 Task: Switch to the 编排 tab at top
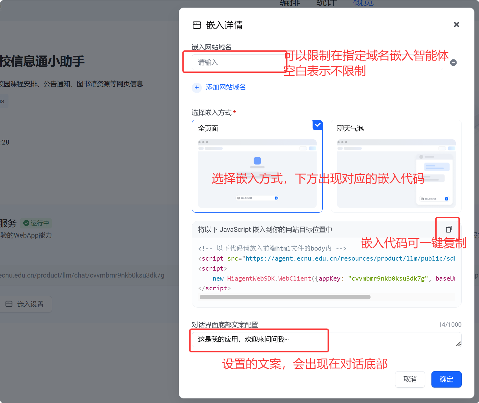point(290,3)
